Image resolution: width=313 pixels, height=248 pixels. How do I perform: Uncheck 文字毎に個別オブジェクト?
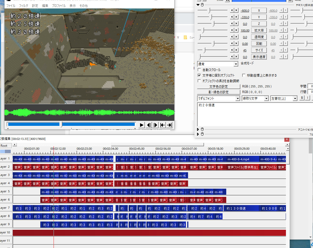[x=199, y=75]
